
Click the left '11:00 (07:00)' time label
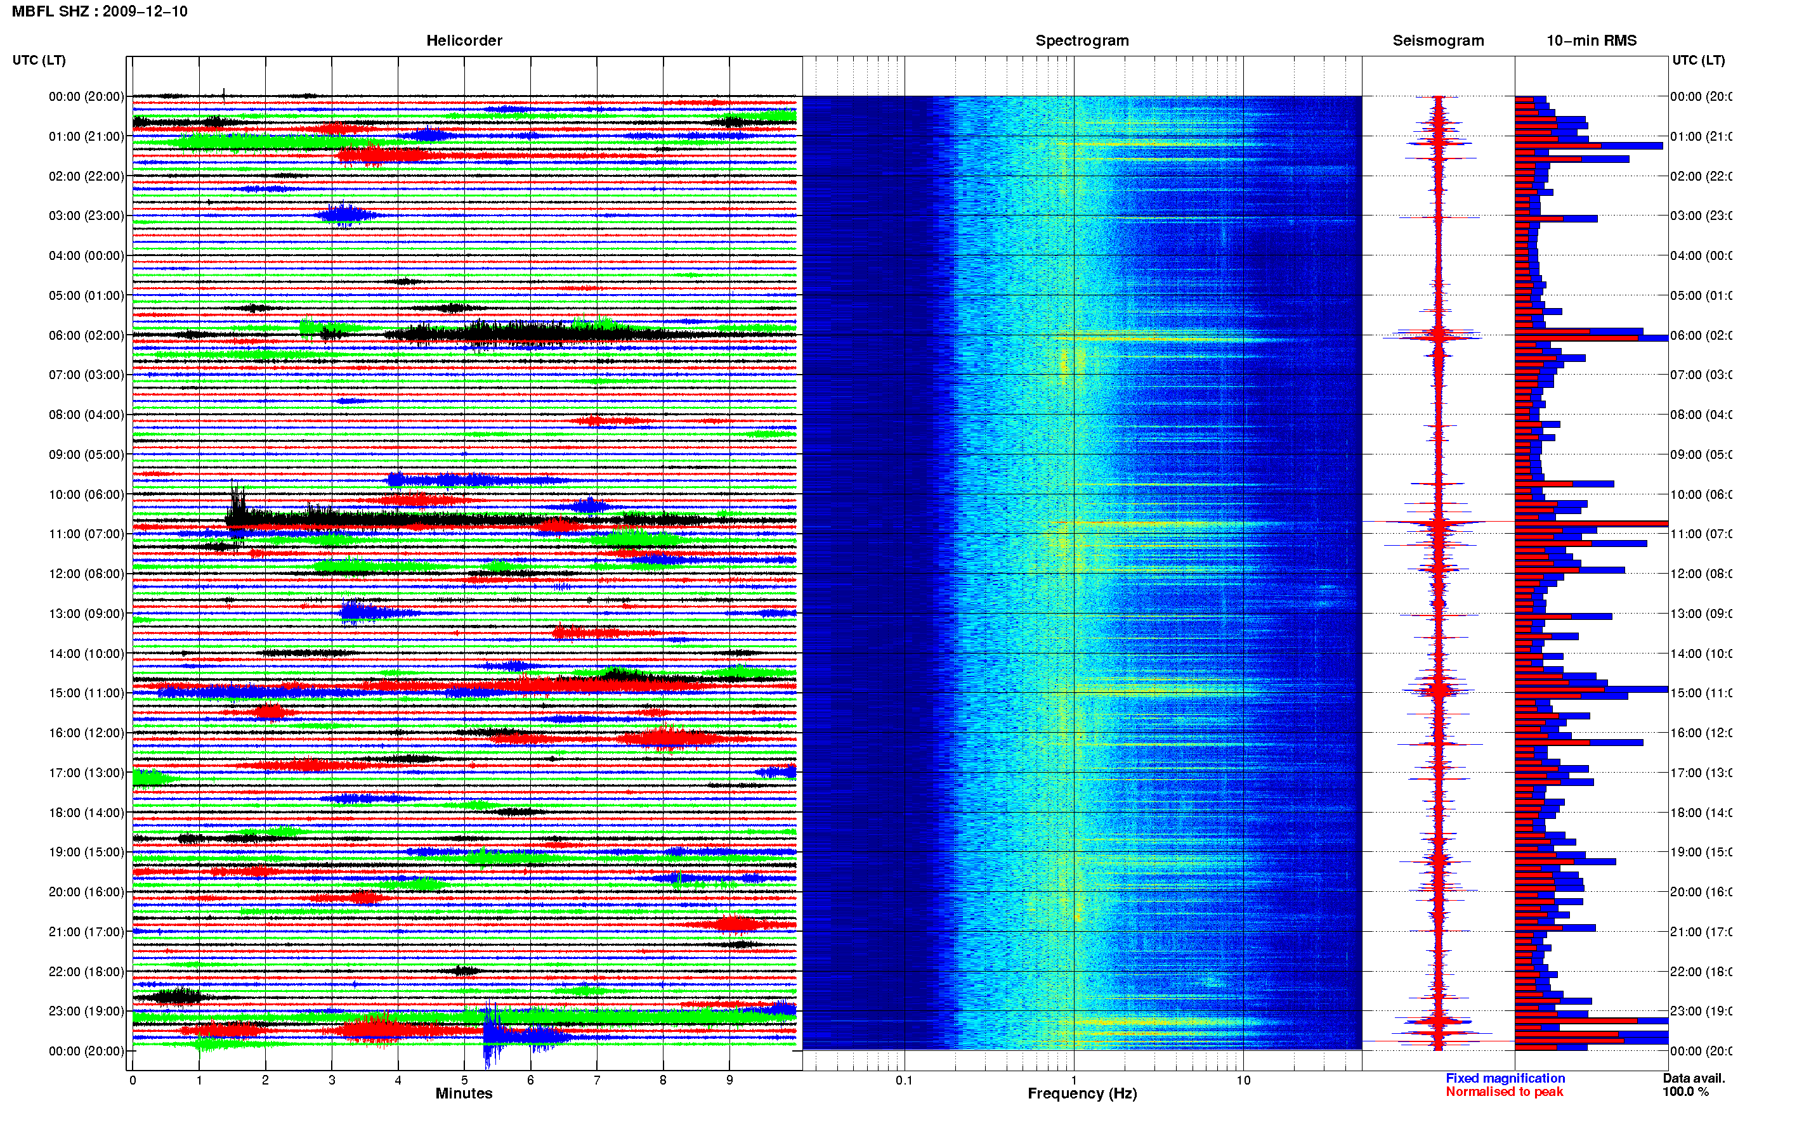tap(86, 534)
